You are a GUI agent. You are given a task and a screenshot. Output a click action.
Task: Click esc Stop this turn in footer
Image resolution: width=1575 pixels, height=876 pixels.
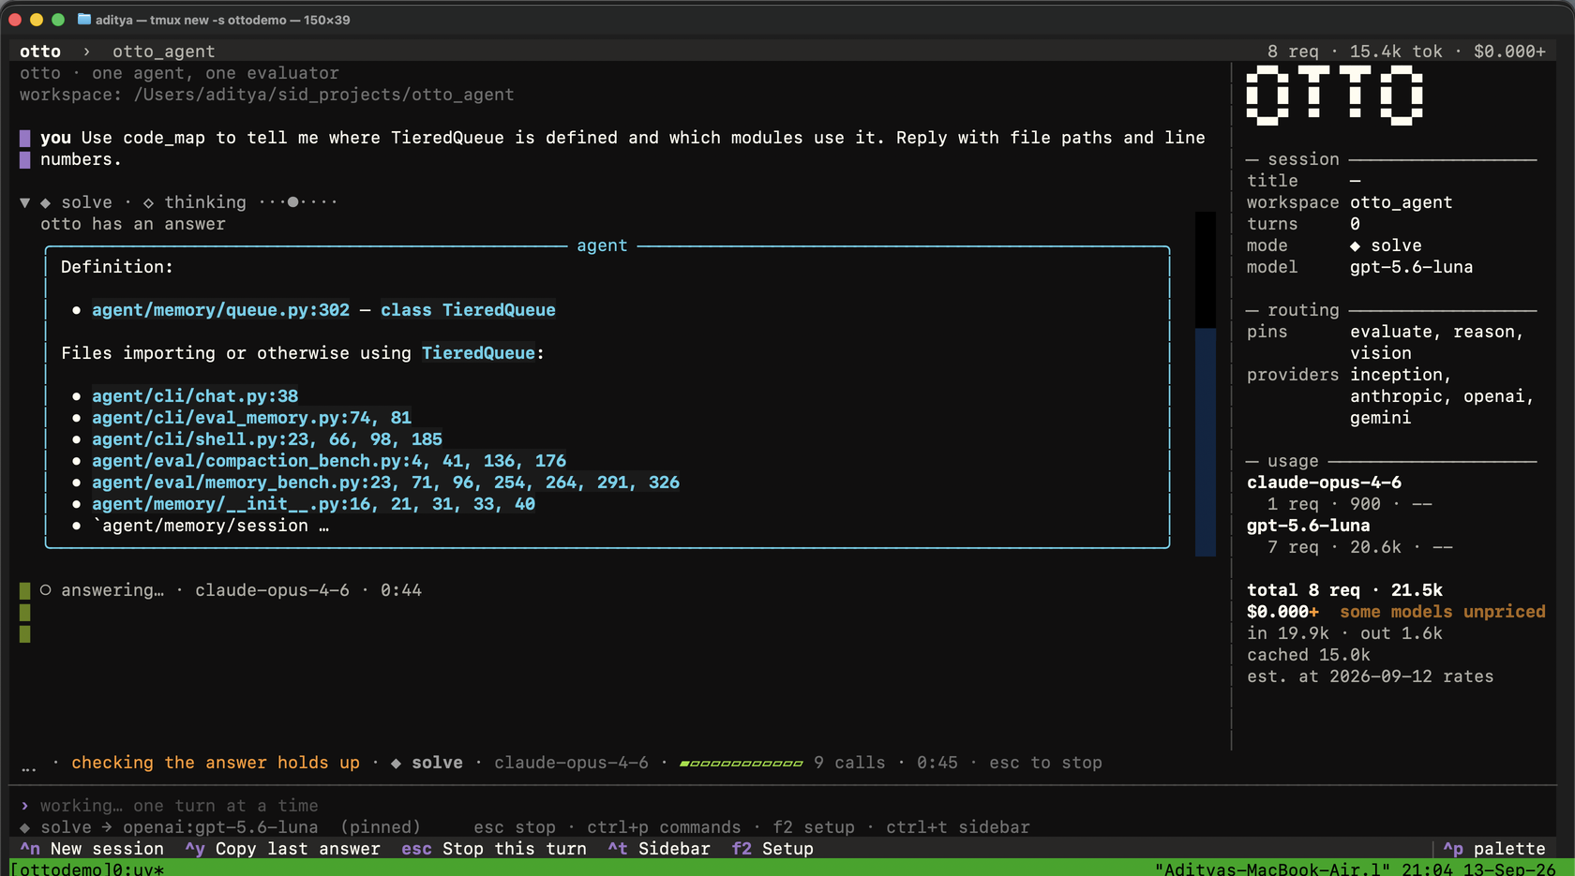click(494, 849)
